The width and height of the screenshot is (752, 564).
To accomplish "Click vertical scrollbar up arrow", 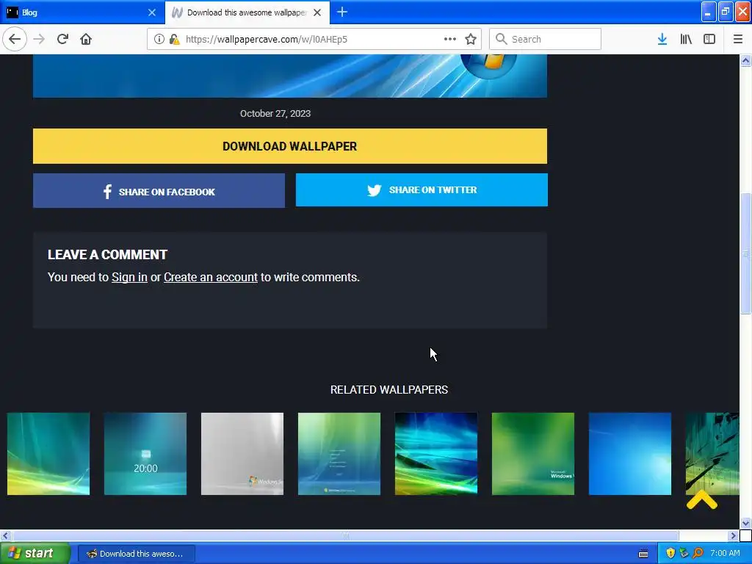I will tap(745, 60).
